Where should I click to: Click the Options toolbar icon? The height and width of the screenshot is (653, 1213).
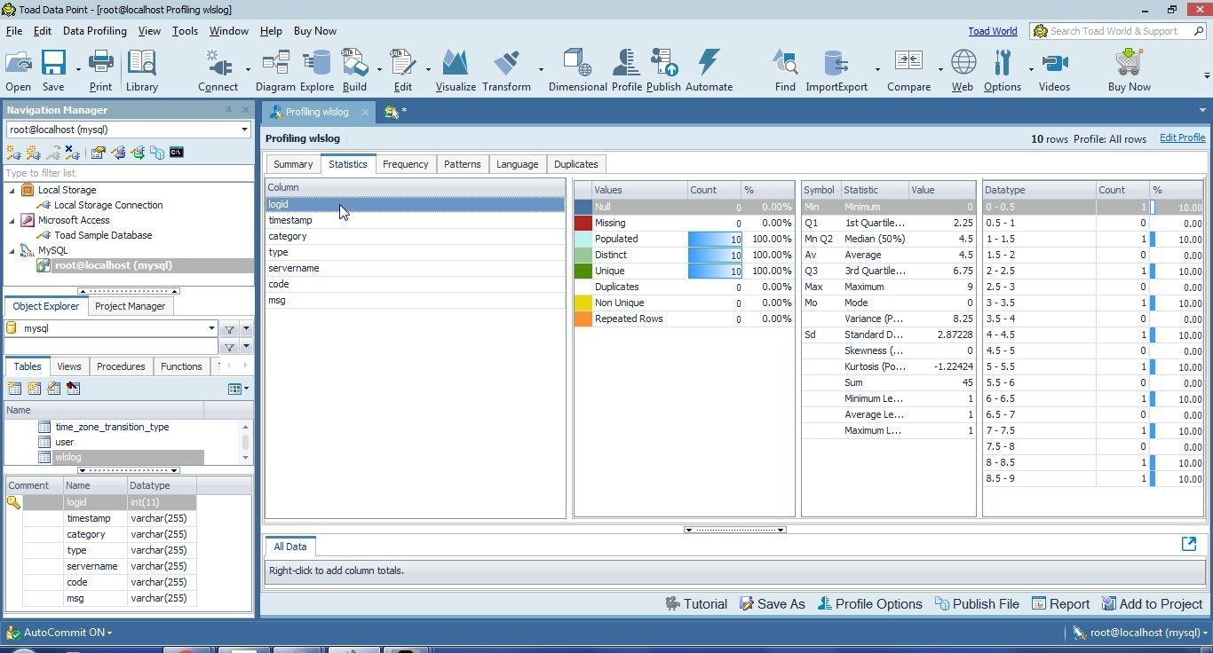(1003, 70)
